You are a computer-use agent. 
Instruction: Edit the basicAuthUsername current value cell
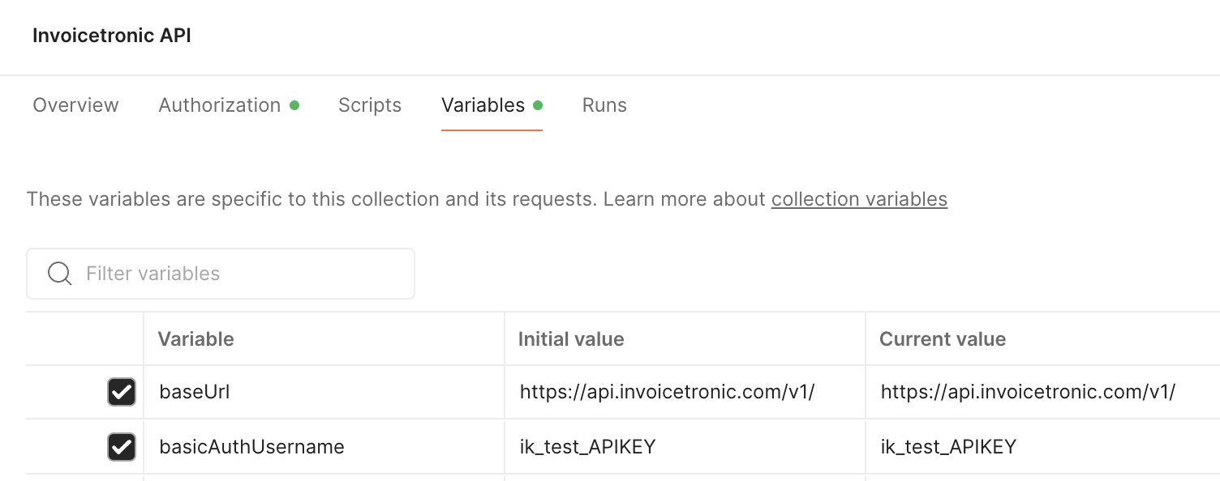click(948, 447)
